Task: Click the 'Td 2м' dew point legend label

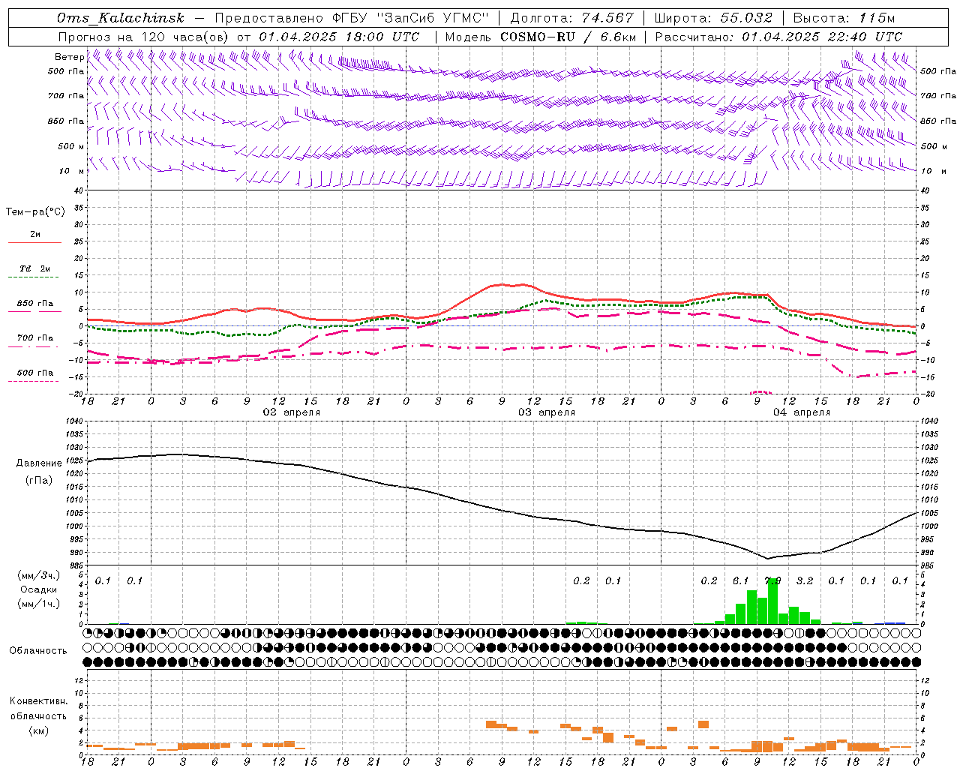Action: 35,268
